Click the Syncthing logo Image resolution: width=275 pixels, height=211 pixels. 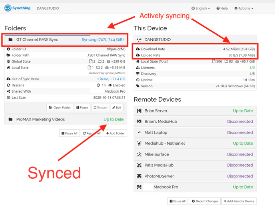click(17, 8)
